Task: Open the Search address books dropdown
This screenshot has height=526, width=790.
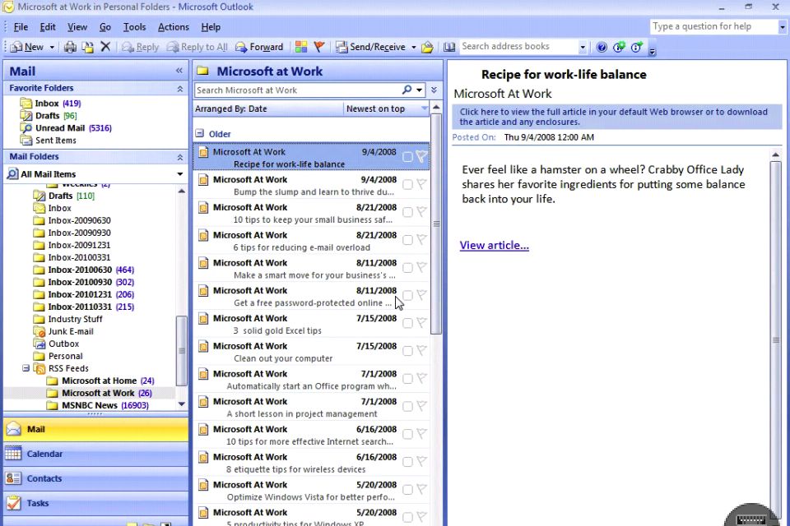Action: click(583, 48)
